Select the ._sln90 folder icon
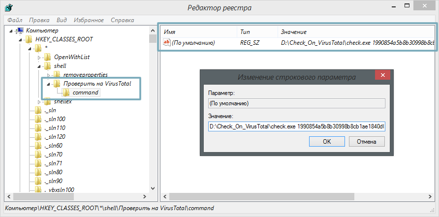Viewport: 439px width, 217px height. (x=38, y=181)
